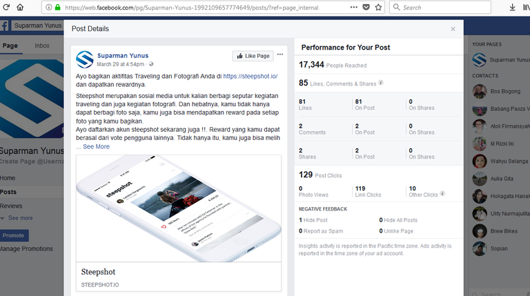Reload the page in browser toolbar
Image resolution: width=530 pixels, height=296 pixels.
point(6,7)
